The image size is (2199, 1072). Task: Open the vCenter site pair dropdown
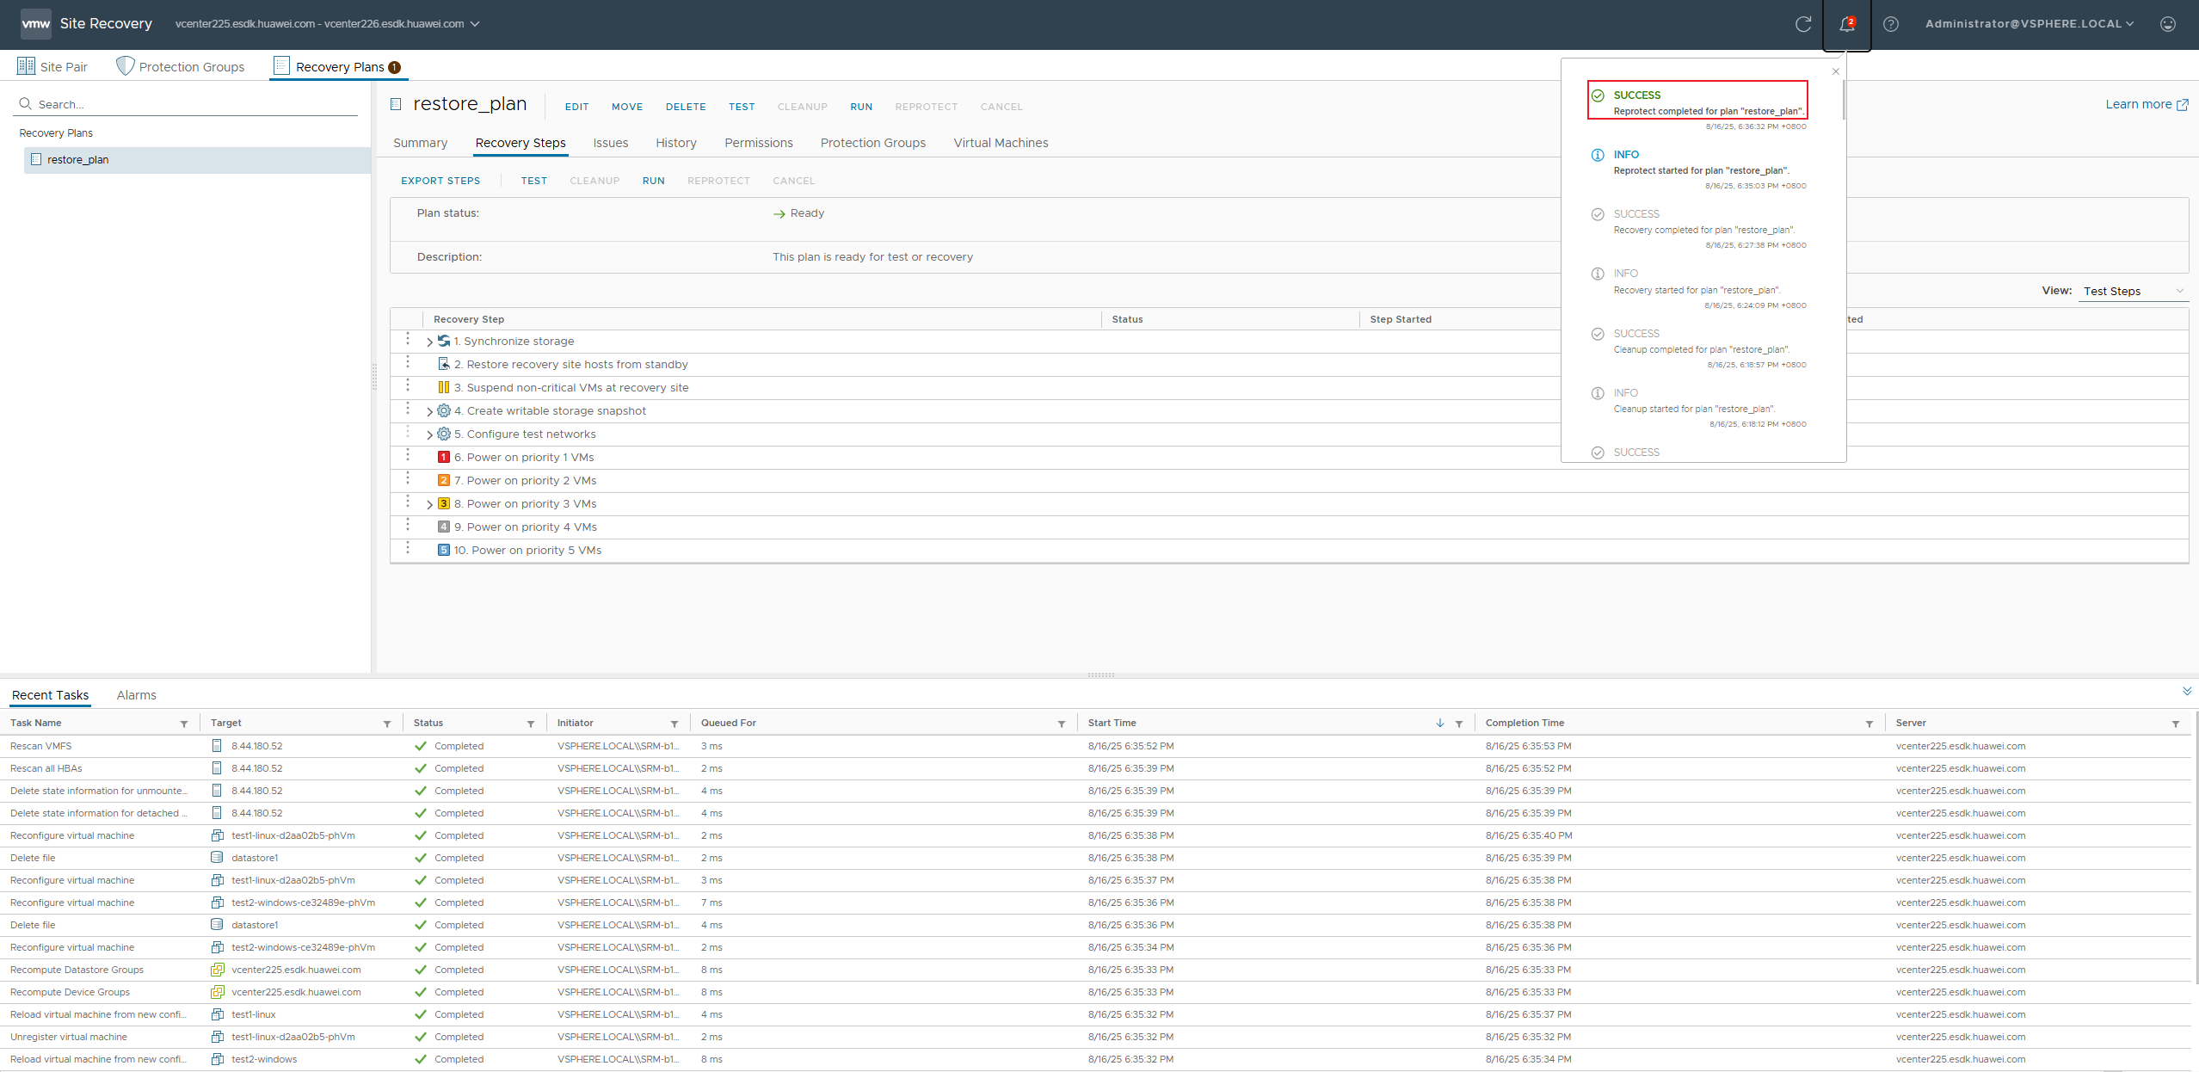[327, 24]
